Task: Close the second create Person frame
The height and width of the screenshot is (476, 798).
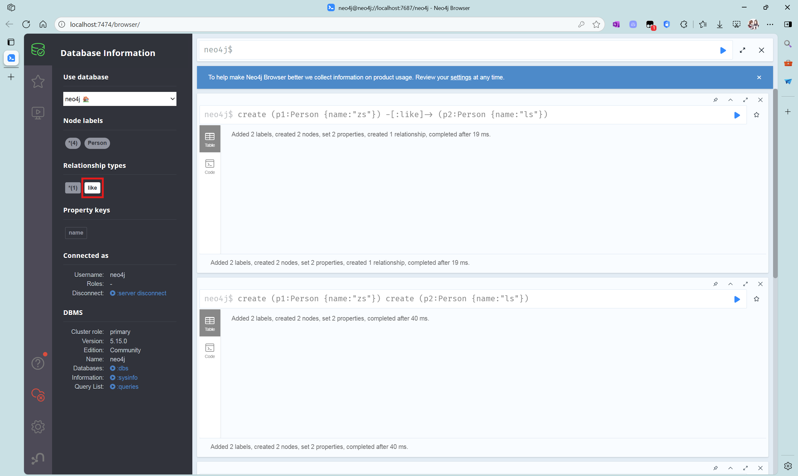Action: (x=761, y=284)
